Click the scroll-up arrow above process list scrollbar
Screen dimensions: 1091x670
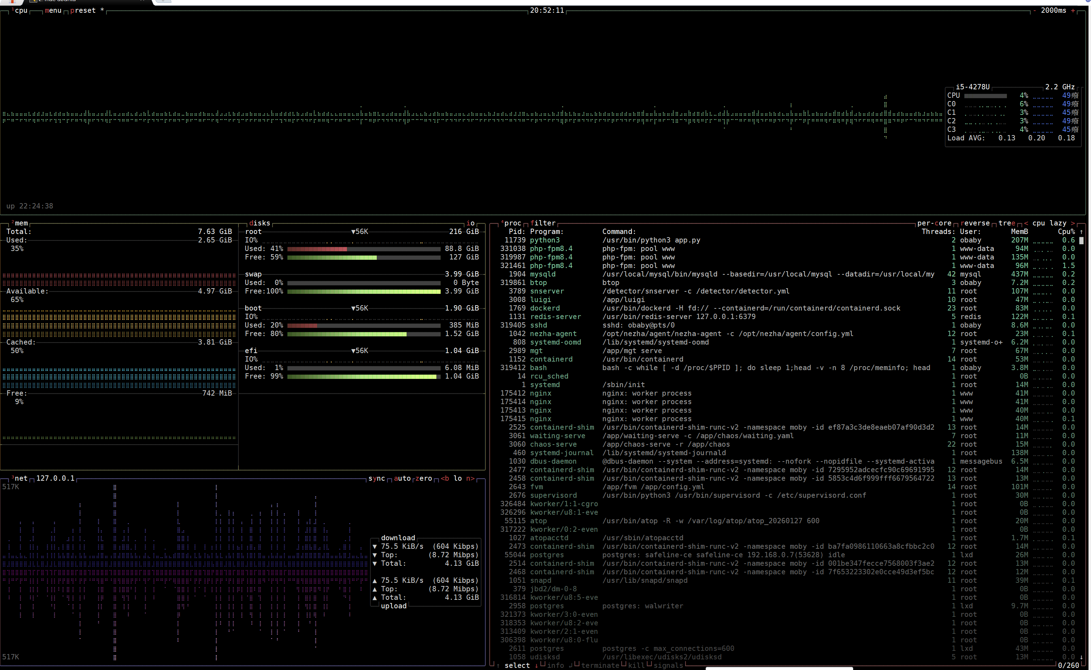pyautogui.click(x=1081, y=232)
